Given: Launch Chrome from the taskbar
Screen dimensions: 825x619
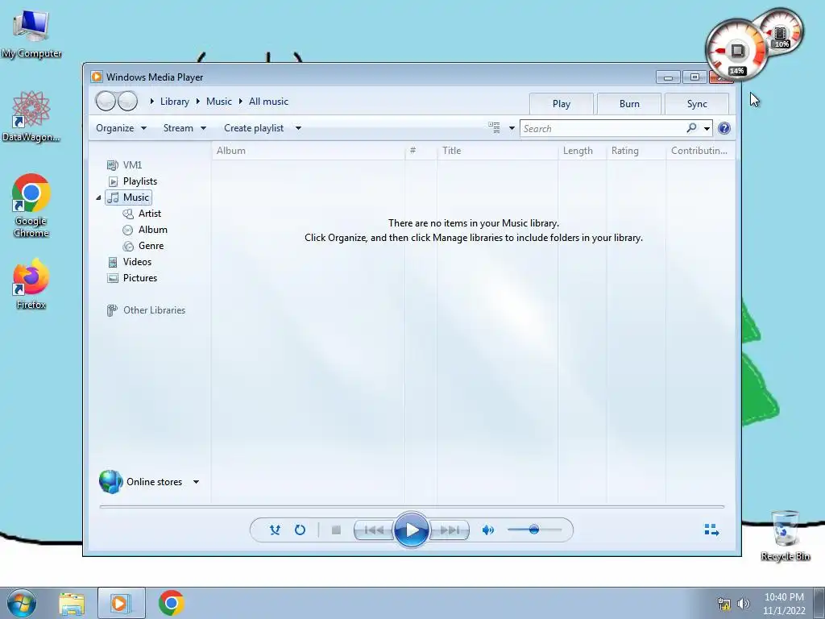Looking at the screenshot, I should [171, 603].
